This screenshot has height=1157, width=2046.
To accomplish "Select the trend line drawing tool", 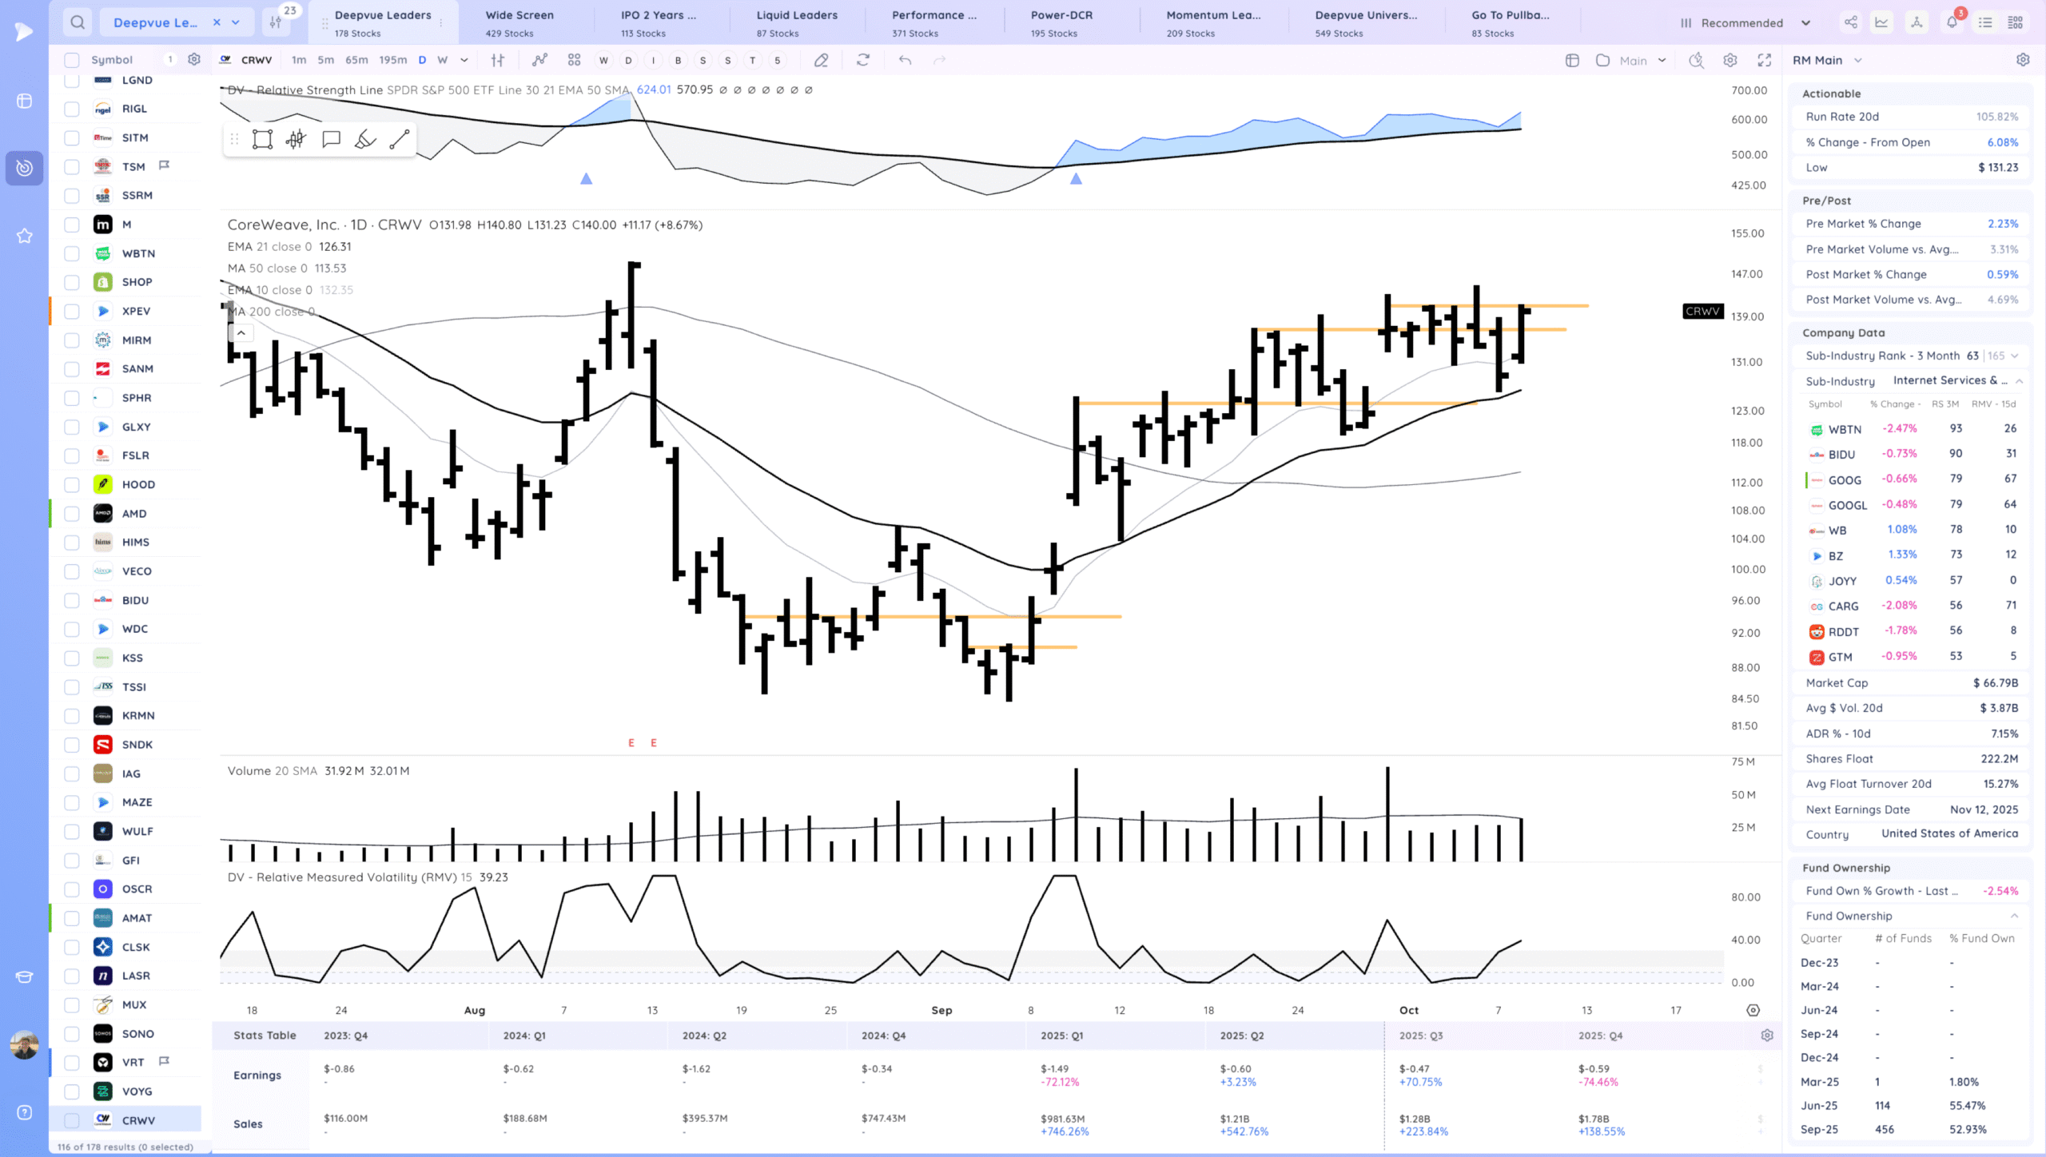I will [399, 140].
